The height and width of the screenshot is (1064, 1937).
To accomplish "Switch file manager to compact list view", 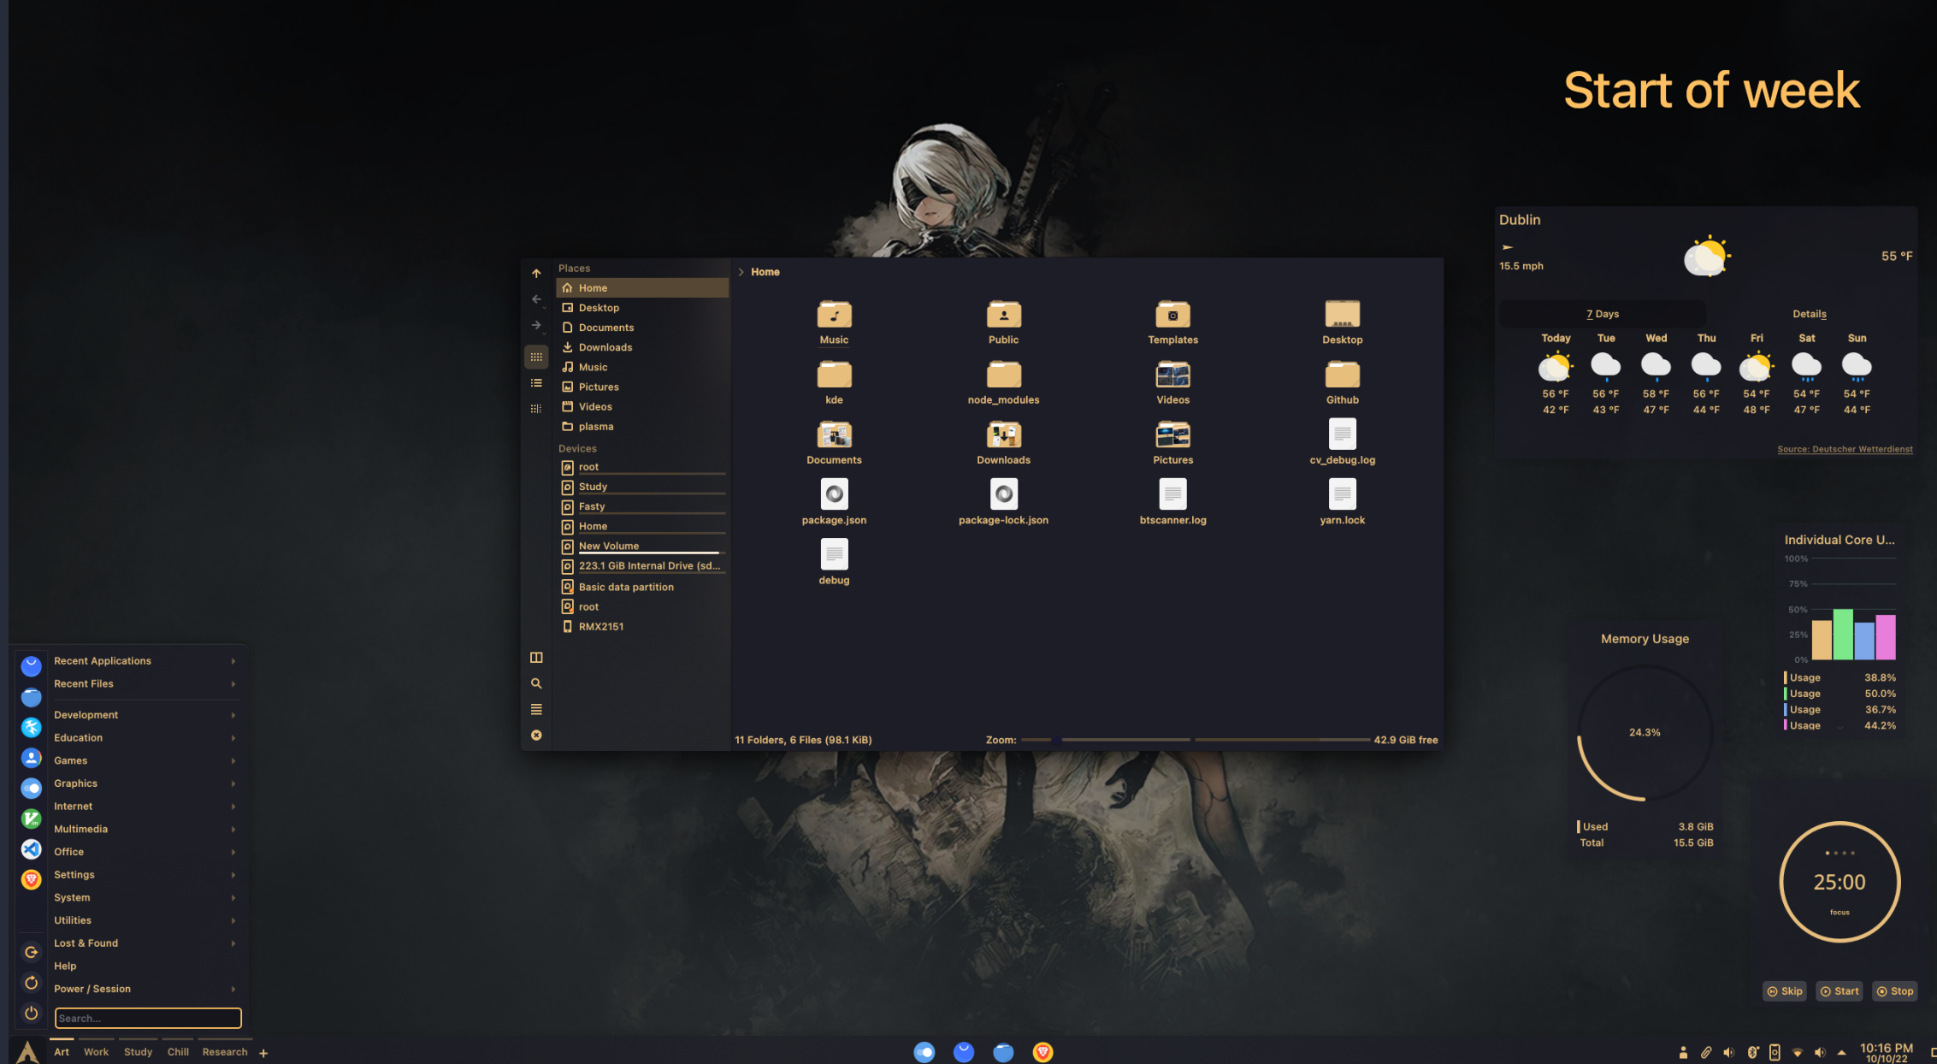I will pos(536,383).
